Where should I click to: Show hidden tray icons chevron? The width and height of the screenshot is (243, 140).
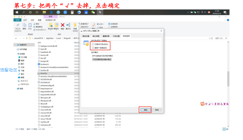coord(188,12)
